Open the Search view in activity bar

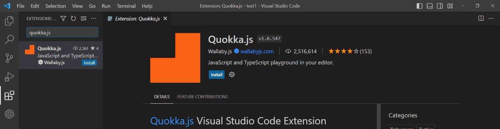[x=9, y=40]
